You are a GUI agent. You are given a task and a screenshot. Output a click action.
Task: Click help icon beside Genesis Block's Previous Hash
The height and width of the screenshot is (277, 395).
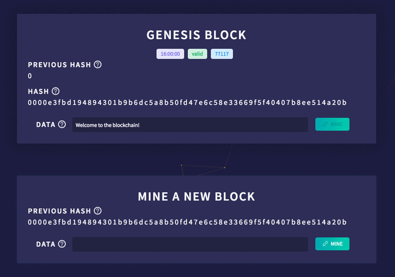tap(98, 65)
